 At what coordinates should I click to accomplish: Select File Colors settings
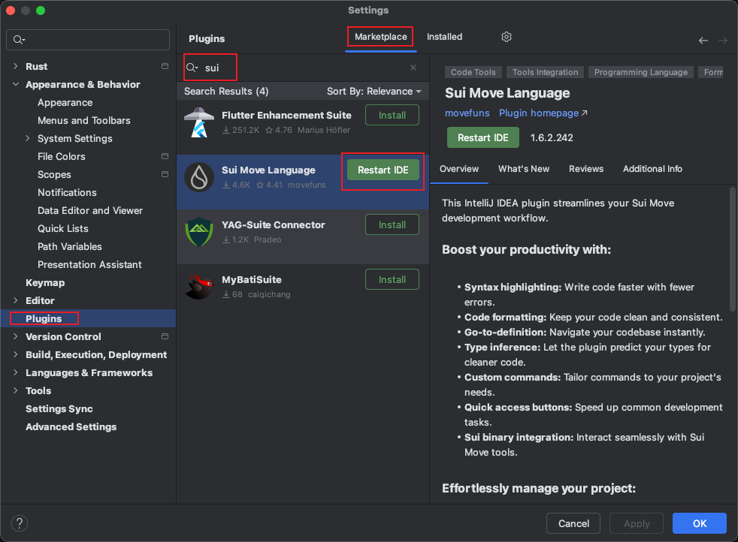coord(61,156)
